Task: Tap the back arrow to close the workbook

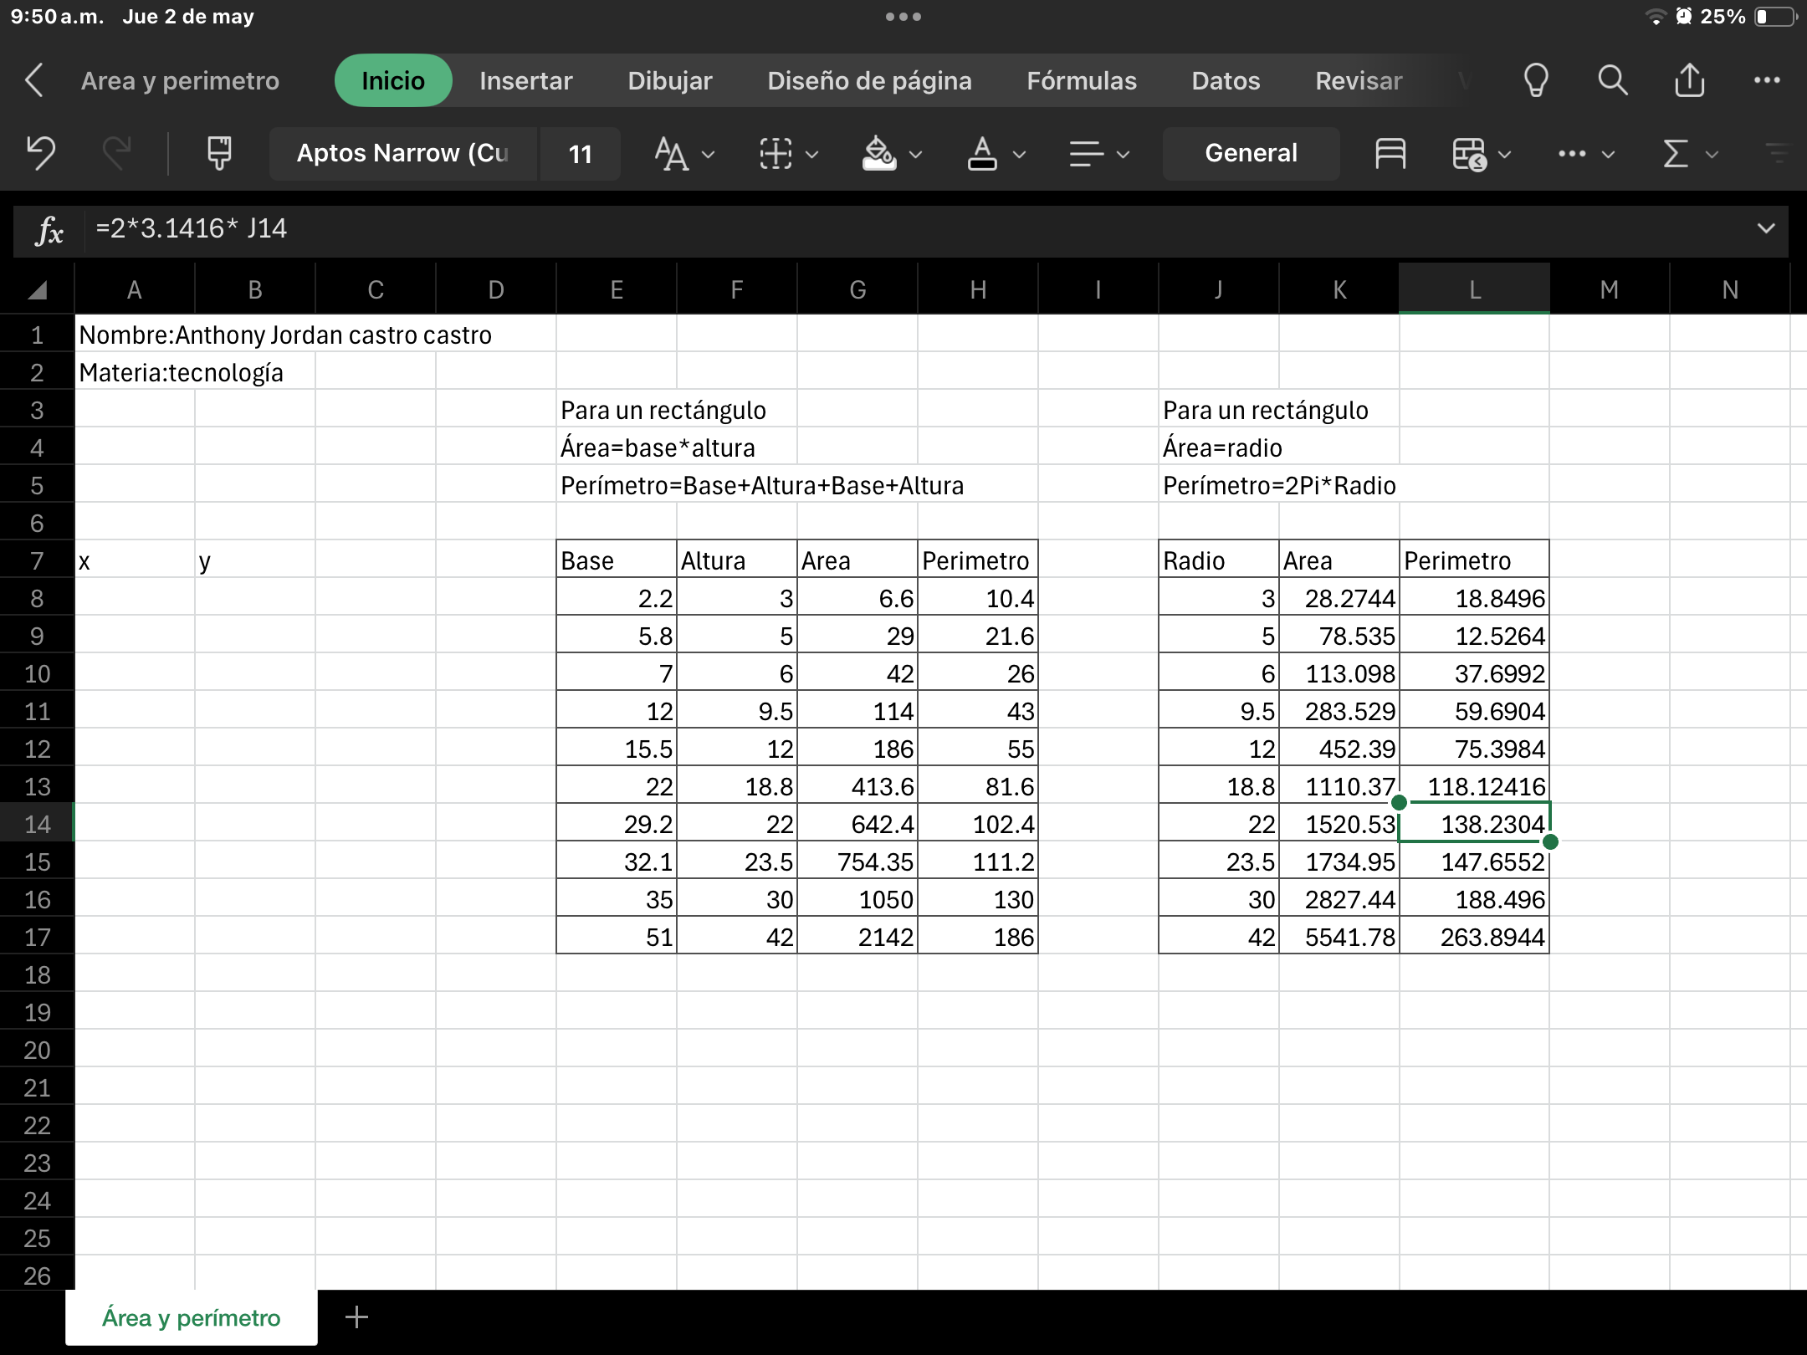Action: (x=34, y=80)
